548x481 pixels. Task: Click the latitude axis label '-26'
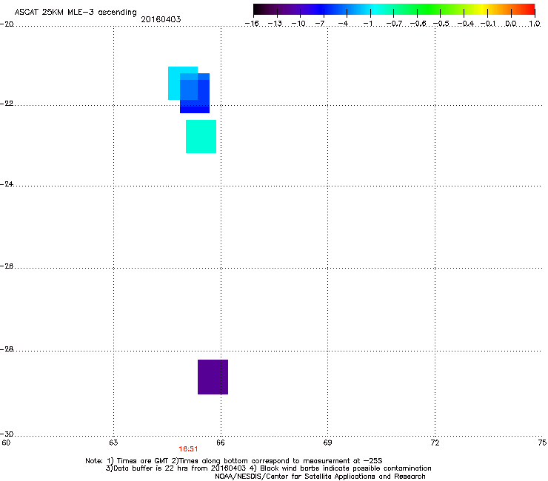7,266
